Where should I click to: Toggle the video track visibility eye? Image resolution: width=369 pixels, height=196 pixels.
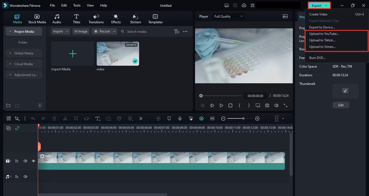click(33, 161)
